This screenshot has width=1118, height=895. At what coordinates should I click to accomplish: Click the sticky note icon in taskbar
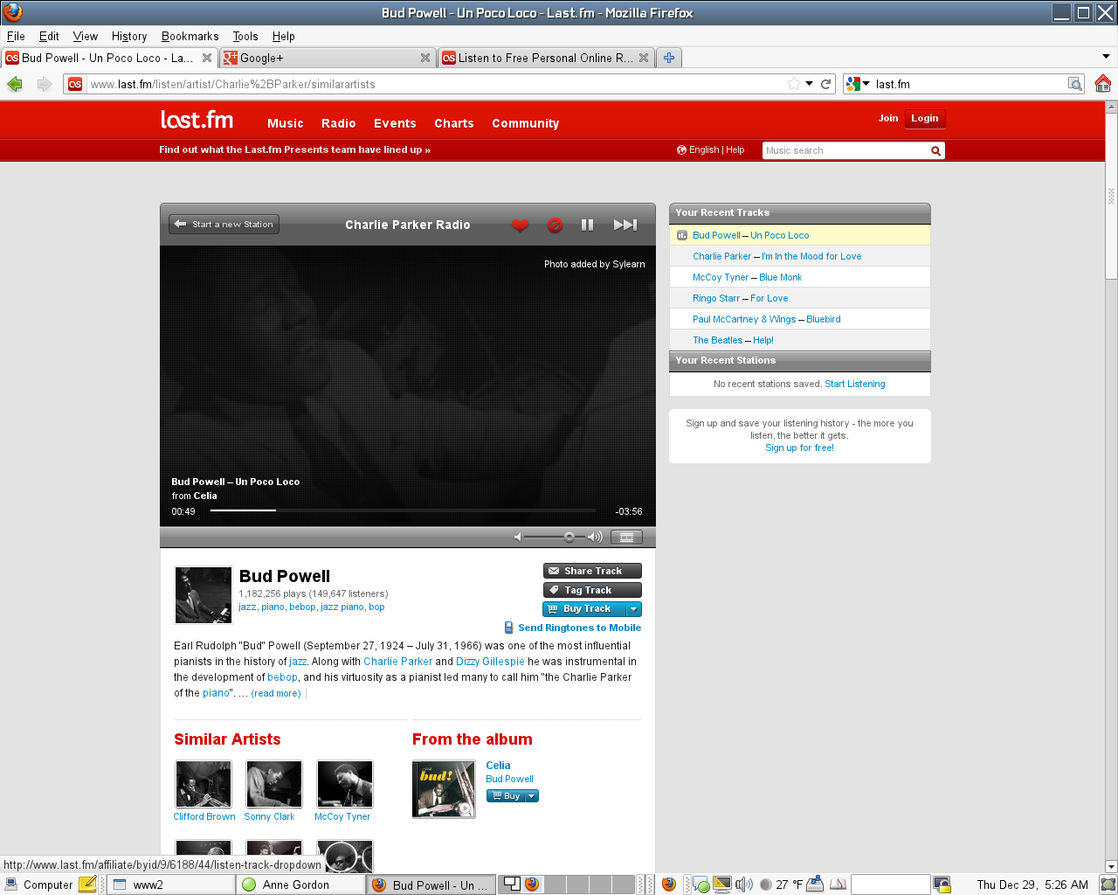(87, 885)
